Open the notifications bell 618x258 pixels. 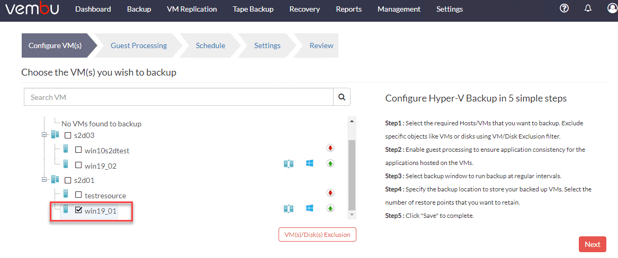tap(588, 8)
